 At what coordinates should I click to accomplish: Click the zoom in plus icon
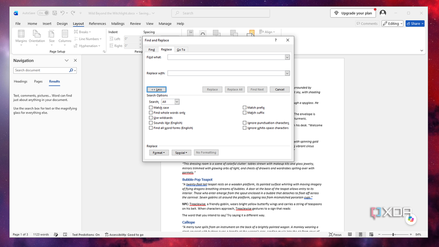411,234
